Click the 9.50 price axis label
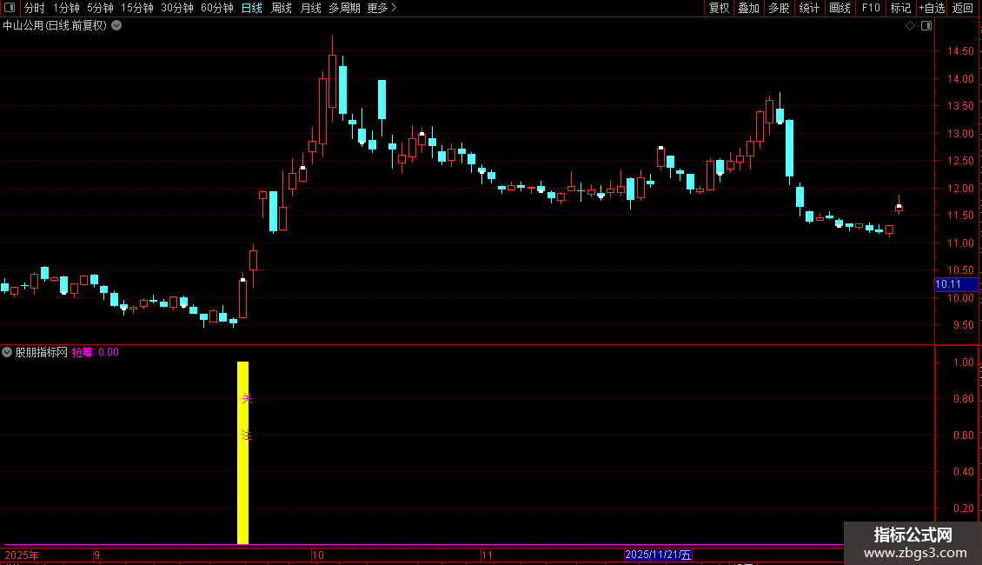This screenshot has height=565, width=982. [x=963, y=324]
